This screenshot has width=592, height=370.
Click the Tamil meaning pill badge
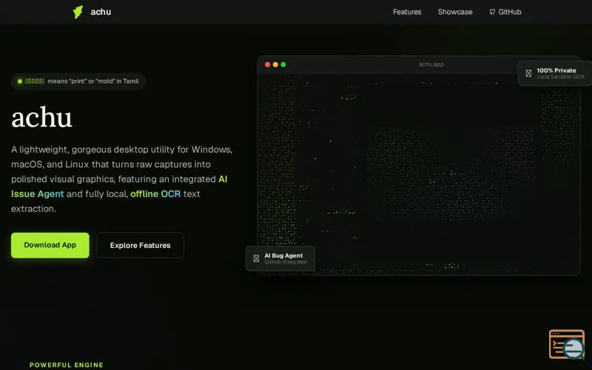coord(78,81)
